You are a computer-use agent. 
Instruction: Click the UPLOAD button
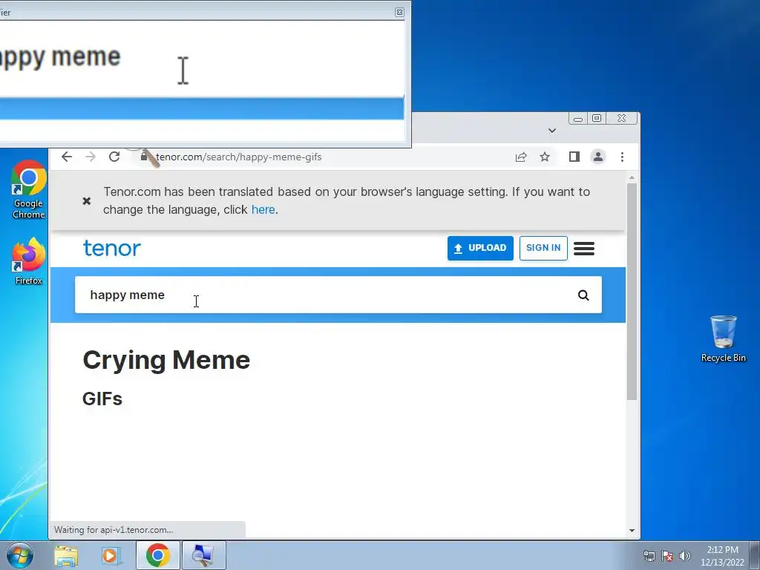pyautogui.click(x=480, y=248)
